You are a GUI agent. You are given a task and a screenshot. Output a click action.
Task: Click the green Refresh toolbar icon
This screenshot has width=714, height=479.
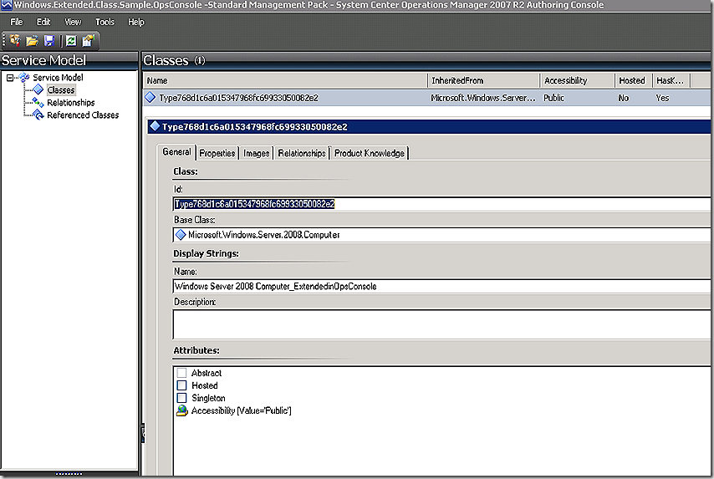tap(71, 41)
